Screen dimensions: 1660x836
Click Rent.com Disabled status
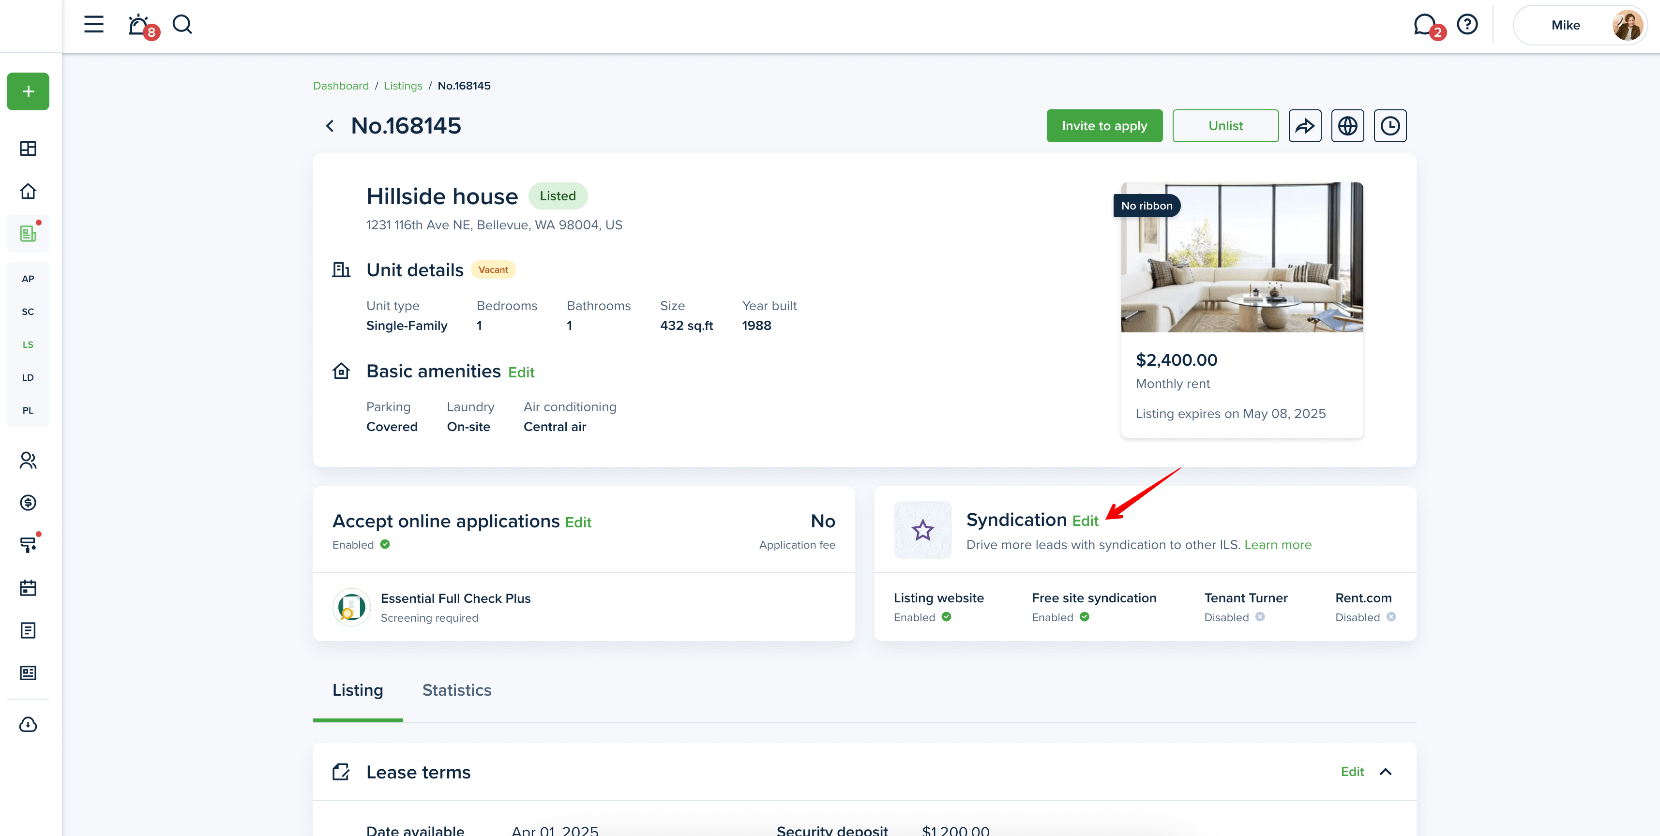point(1365,617)
